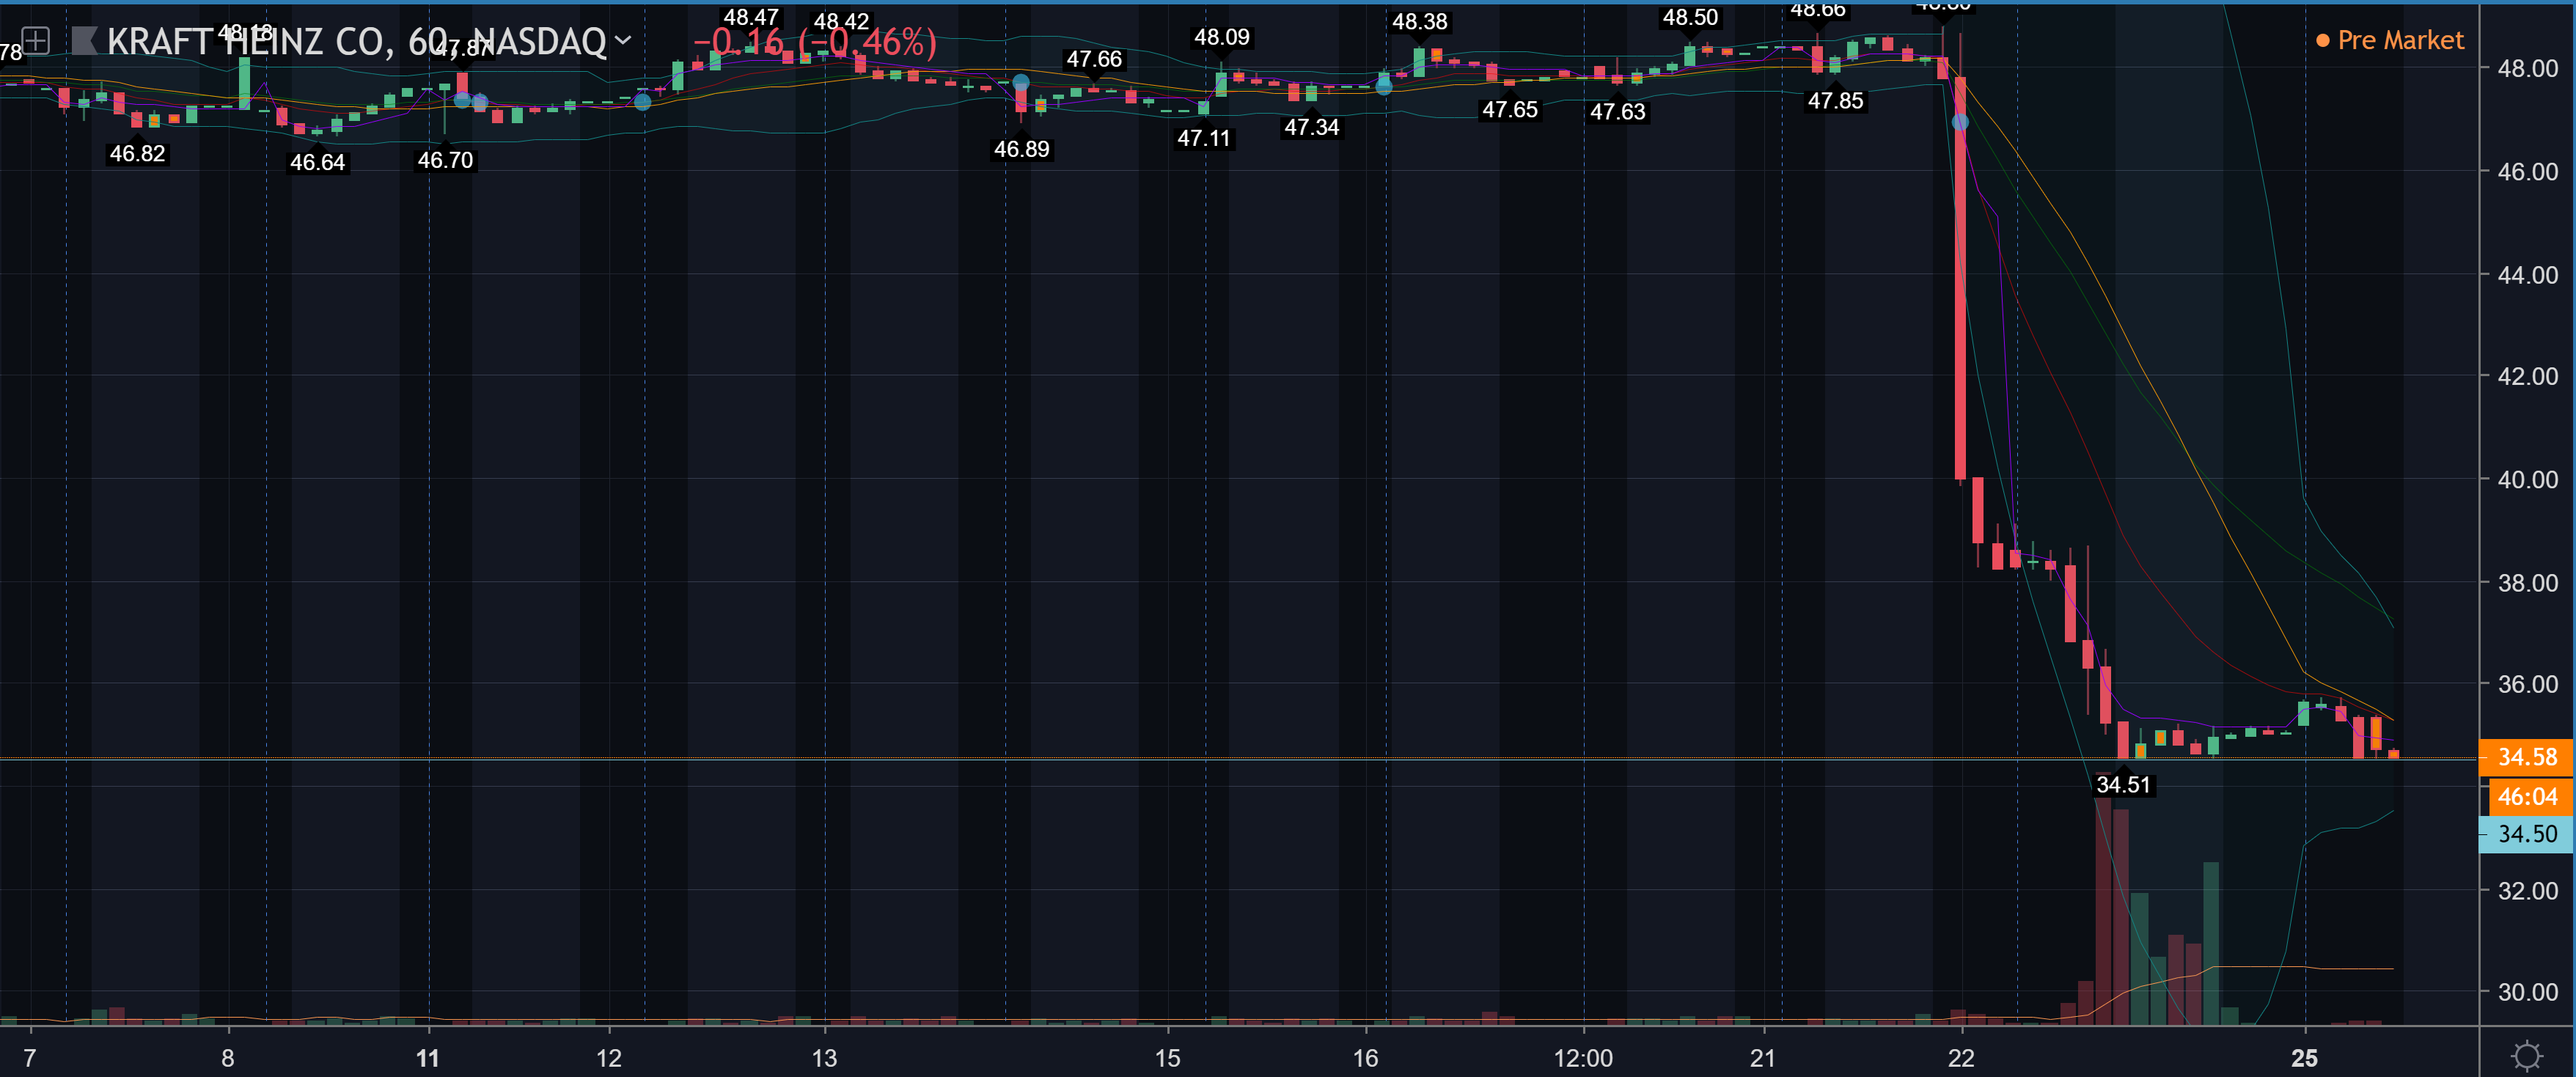The width and height of the screenshot is (2576, 1077).
Task: Open chart settings gear in bottom-right corner
Action: click(x=2526, y=1056)
